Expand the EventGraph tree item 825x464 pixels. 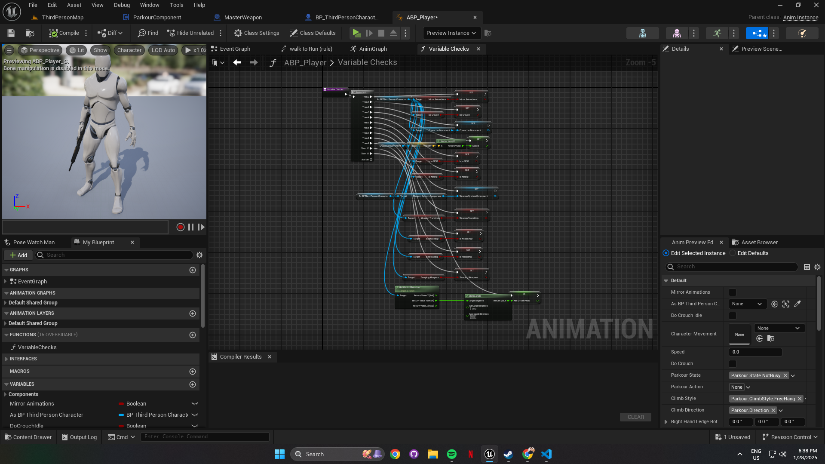coord(5,282)
